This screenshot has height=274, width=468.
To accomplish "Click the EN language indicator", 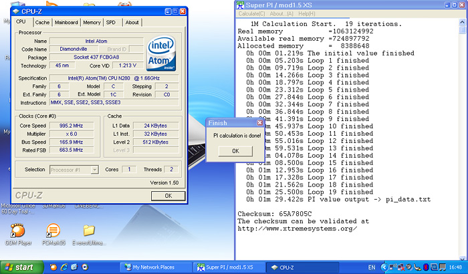I will pos(372,267).
